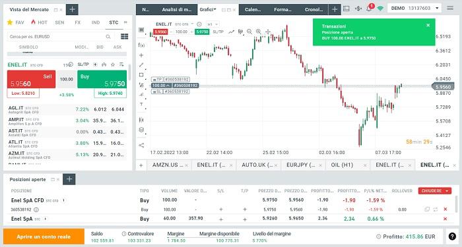Close the Enel SpA 60.00 position with red X
The width and height of the screenshot is (462, 247).
(445, 219)
